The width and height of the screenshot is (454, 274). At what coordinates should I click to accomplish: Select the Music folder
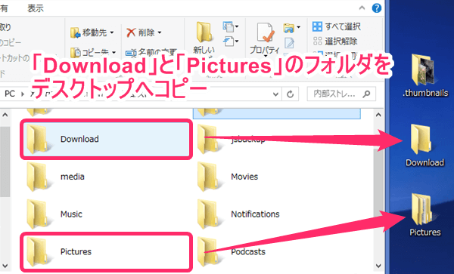click(x=106, y=214)
